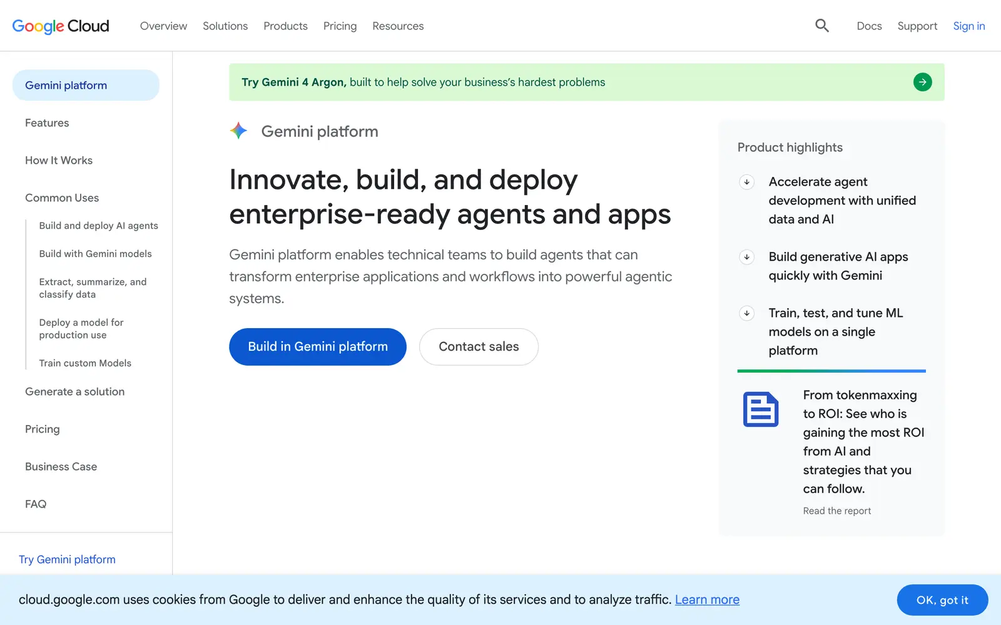Click the Product highlights heading
Screen dimensions: 1001x625
pyautogui.click(x=790, y=147)
